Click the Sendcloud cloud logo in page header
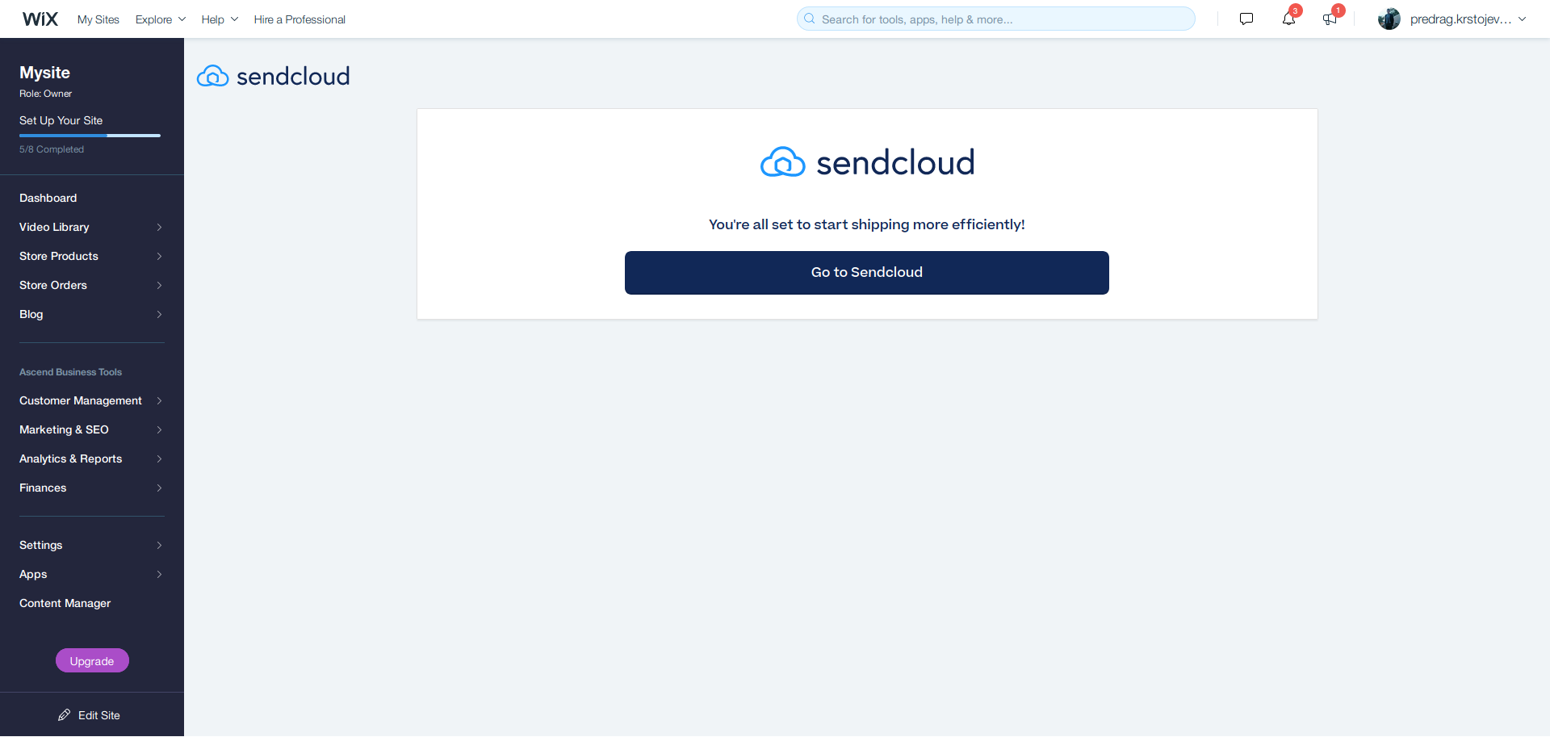 (x=273, y=76)
